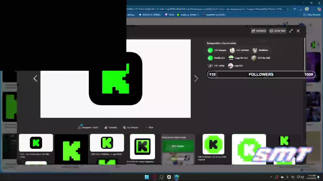Open the Fondo Kick related search
Image resolution: width=323 pixels, height=181 pixels.
point(216,58)
